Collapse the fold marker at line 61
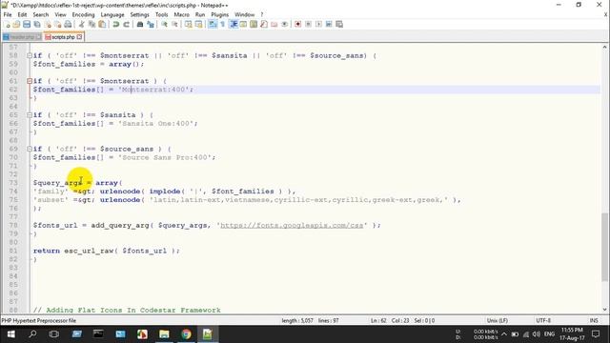The image size is (610, 343). pyautogui.click(x=30, y=81)
